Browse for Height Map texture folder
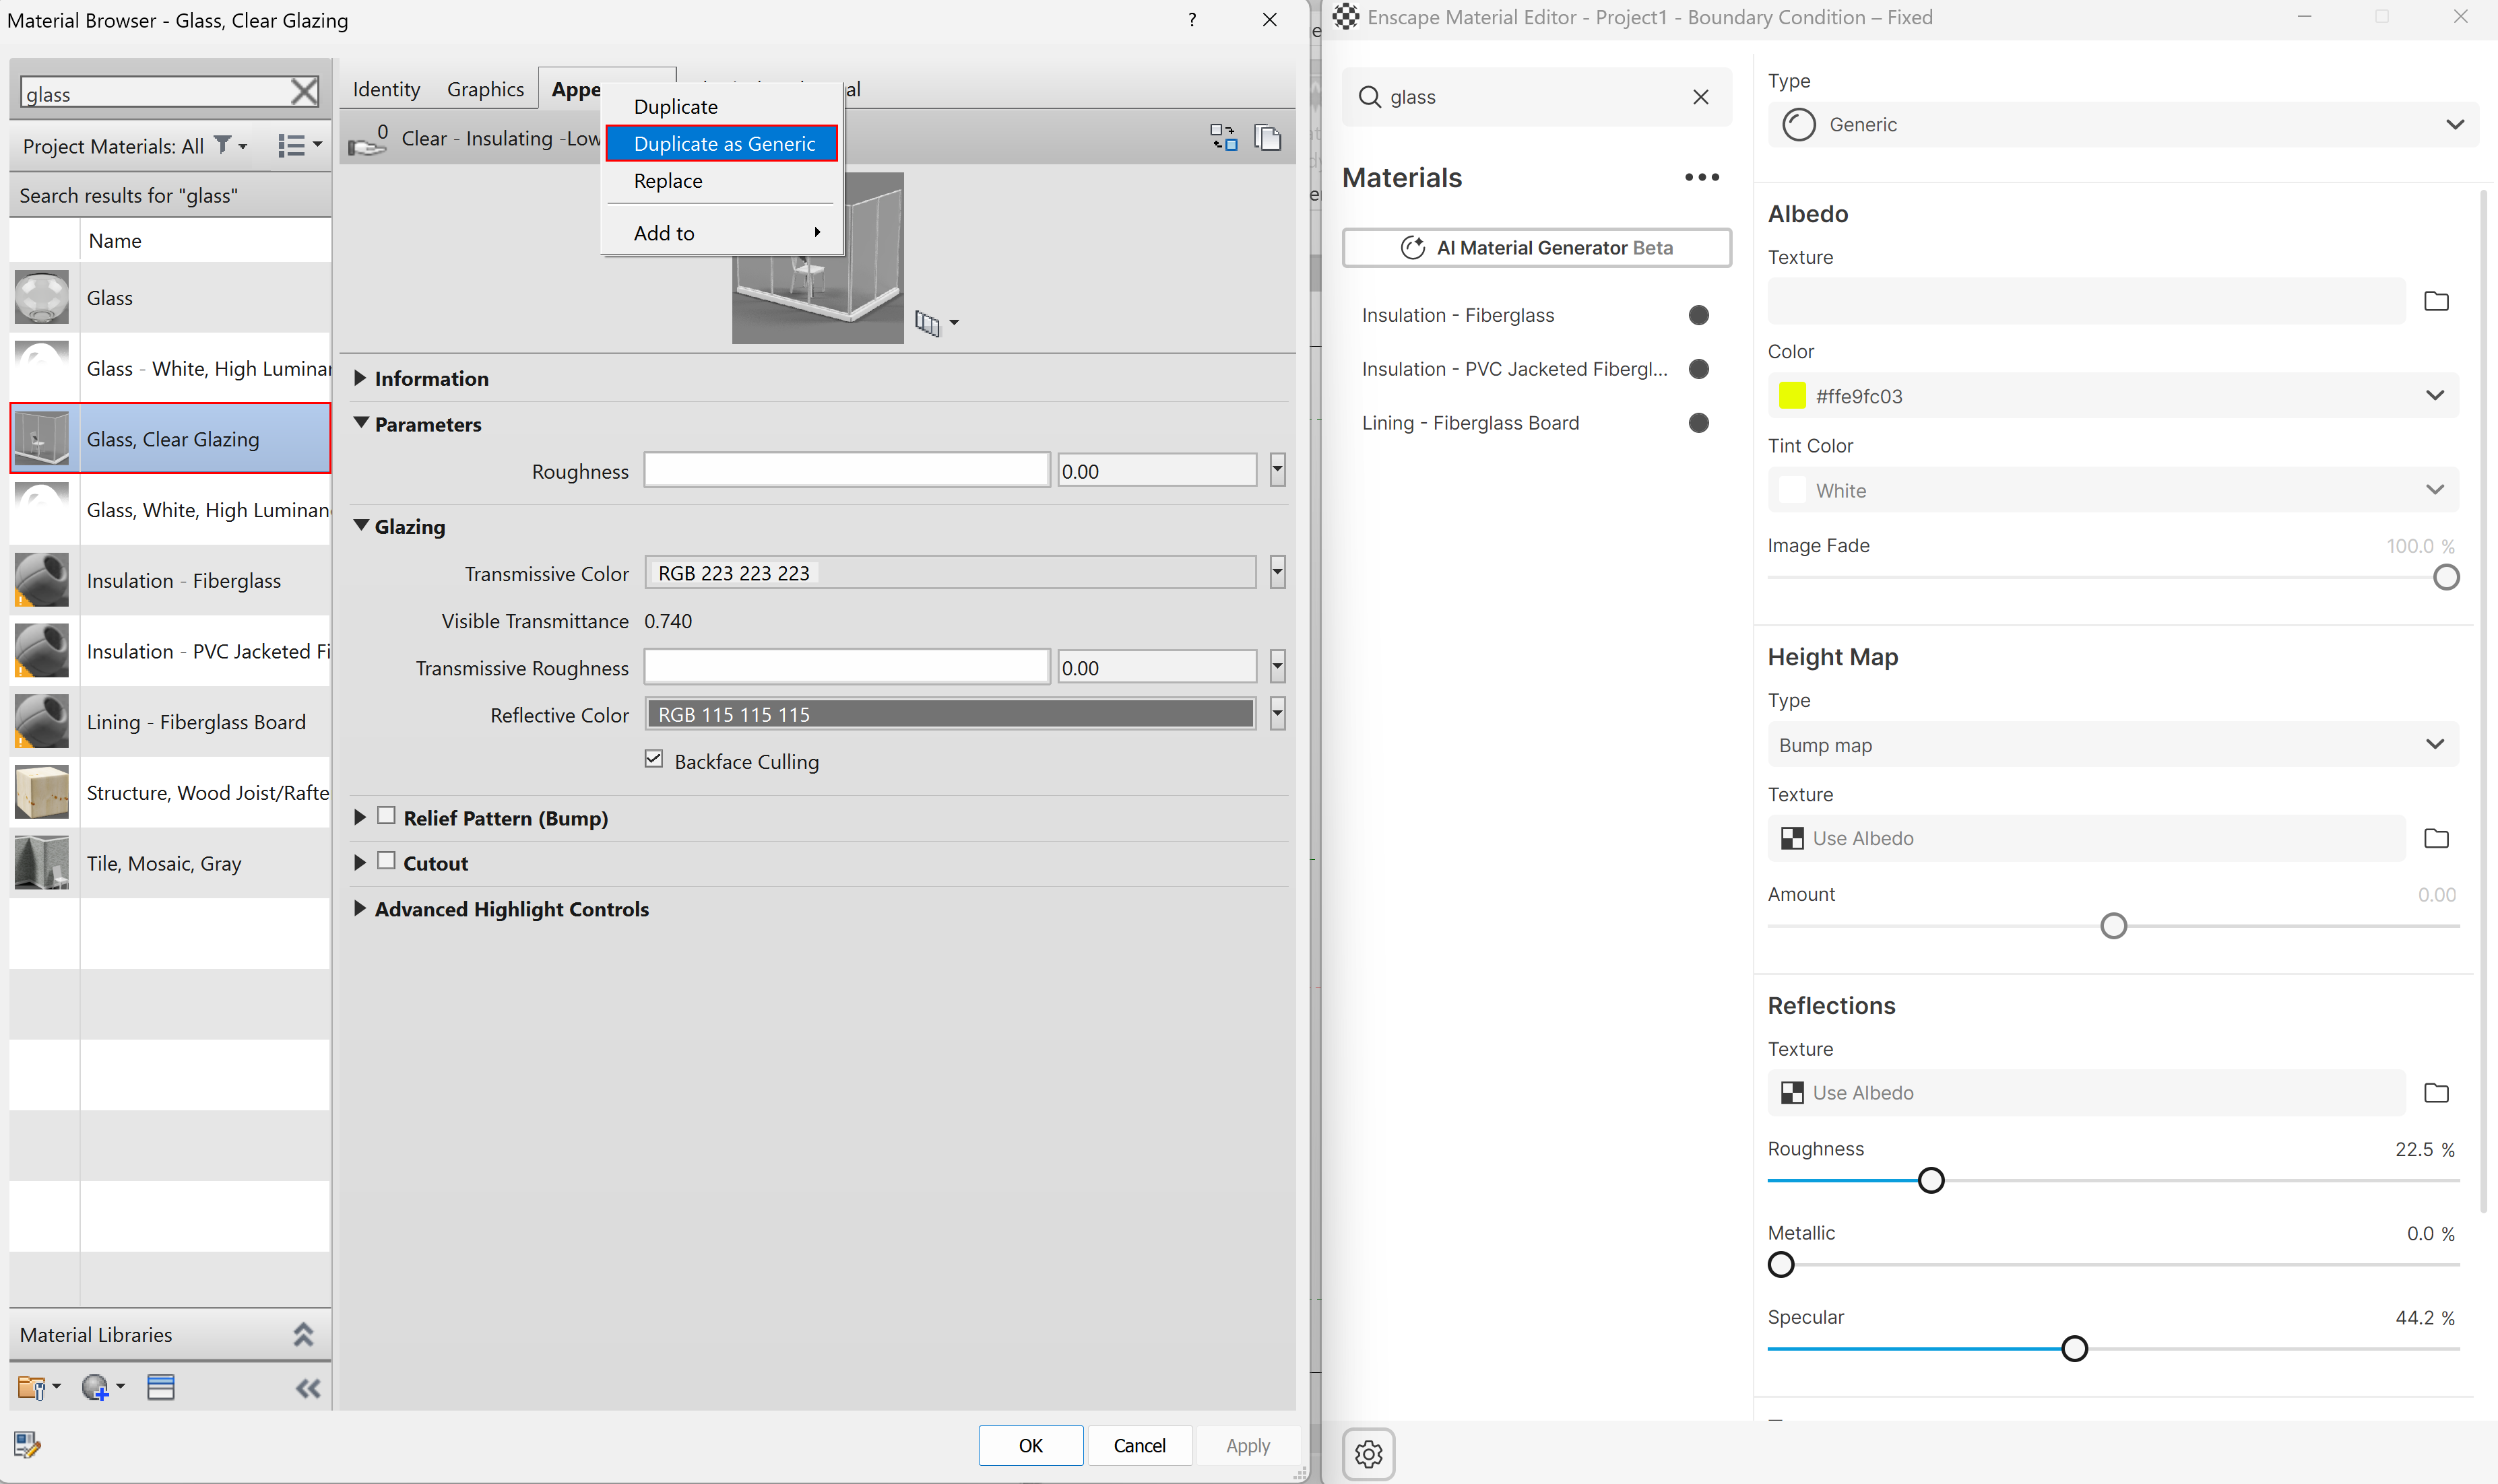2498x1484 pixels. tap(2436, 838)
